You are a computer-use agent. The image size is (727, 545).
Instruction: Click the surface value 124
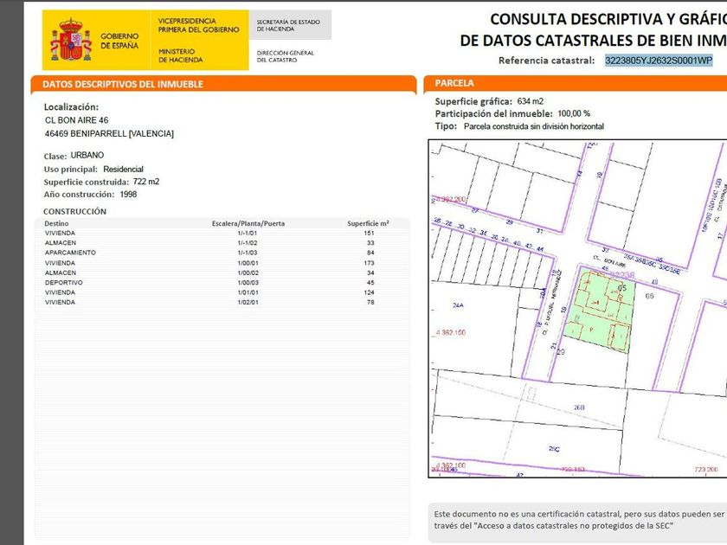point(369,292)
